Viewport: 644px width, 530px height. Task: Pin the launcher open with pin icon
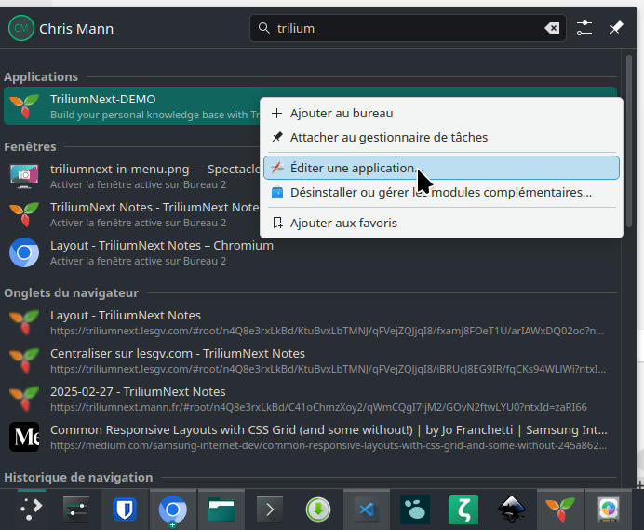click(616, 28)
